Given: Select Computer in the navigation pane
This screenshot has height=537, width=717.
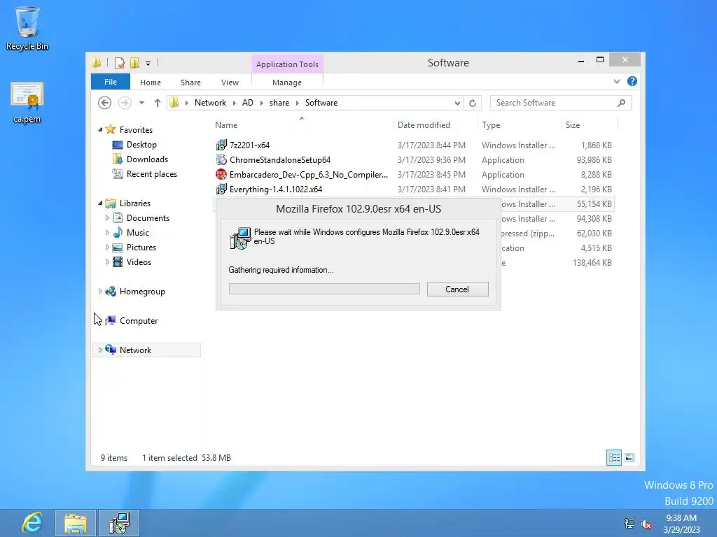Looking at the screenshot, I should coord(139,321).
